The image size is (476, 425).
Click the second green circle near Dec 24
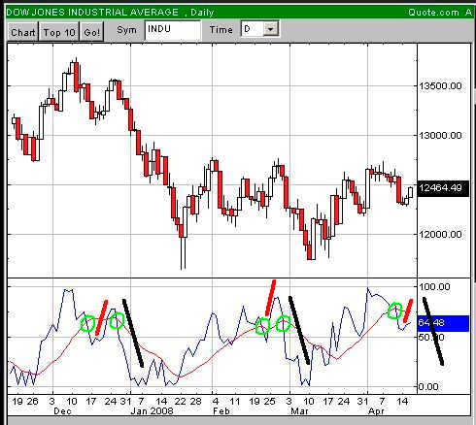pyautogui.click(x=117, y=320)
